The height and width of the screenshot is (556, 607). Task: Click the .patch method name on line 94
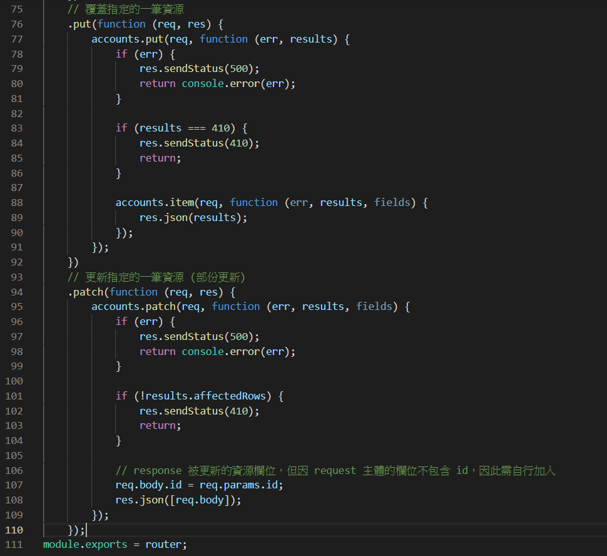tap(86, 292)
